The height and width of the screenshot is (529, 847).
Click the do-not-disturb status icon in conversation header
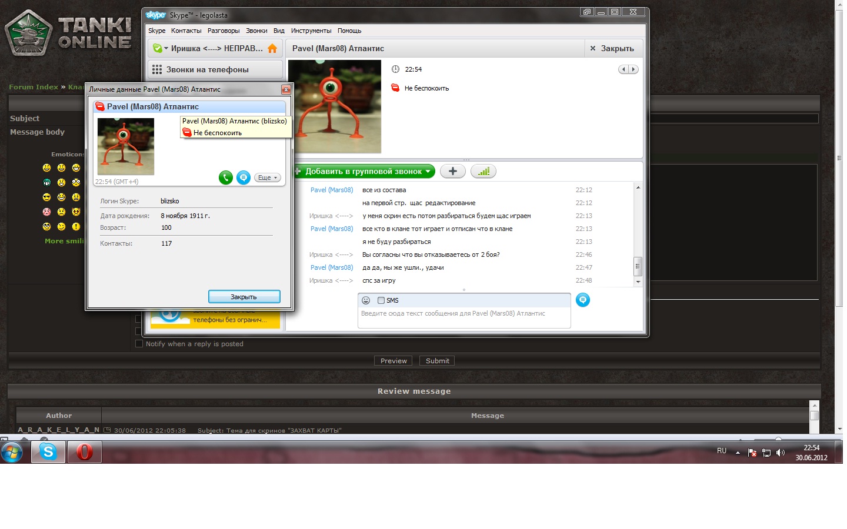[395, 88]
